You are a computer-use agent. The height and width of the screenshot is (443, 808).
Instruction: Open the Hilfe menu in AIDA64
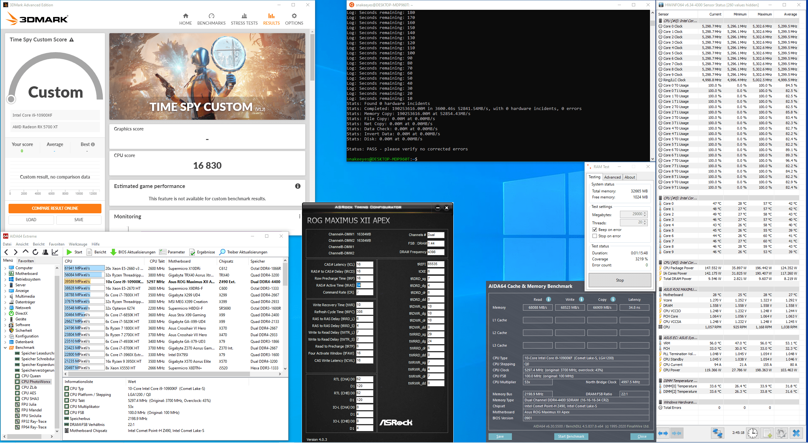click(95, 244)
